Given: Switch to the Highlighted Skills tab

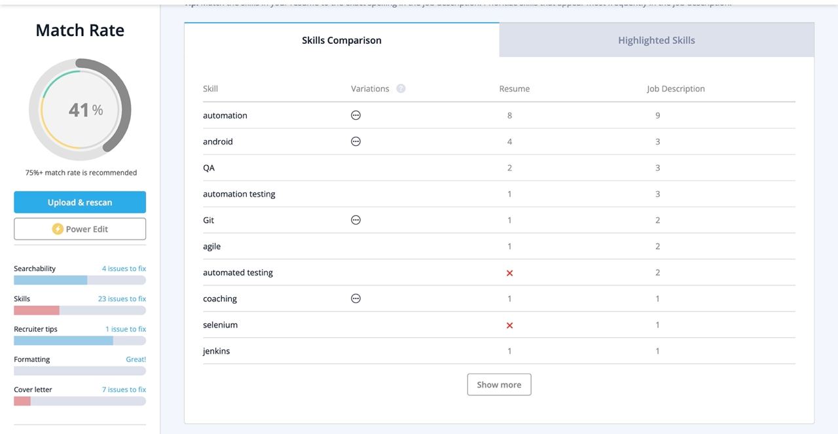Looking at the screenshot, I should (x=656, y=40).
